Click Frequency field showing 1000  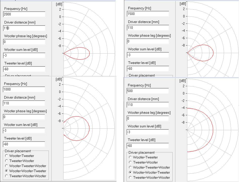pyautogui.click(x=24, y=89)
